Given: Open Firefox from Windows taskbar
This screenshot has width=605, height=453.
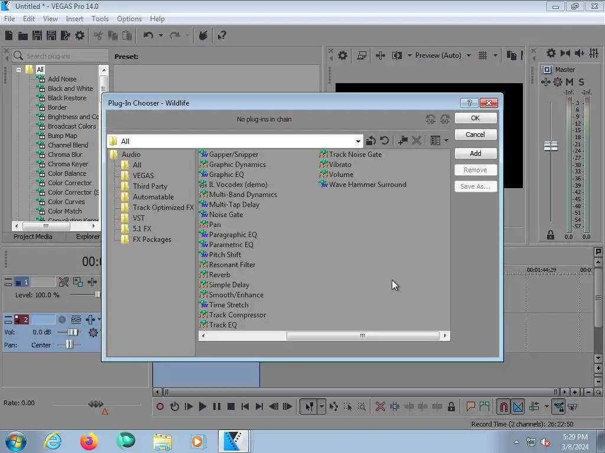Looking at the screenshot, I should tap(89, 441).
